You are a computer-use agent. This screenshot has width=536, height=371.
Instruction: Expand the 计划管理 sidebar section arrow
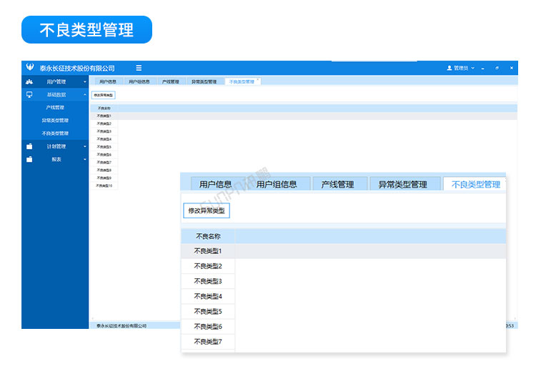pos(84,146)
